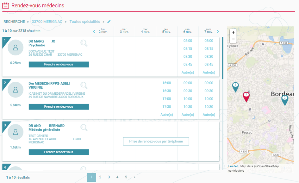299x183 pixels.
Task: Click Prendre rendez-vous for Dr Marq Jo
Action: (59, 64)
